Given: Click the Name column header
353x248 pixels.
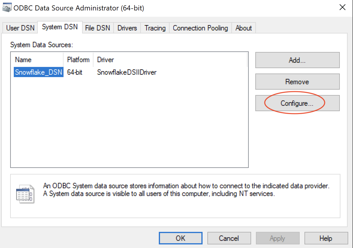Looking at the screenshot, I should click(23, 60).
